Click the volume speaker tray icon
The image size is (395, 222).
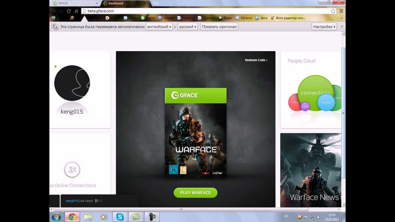pos(318,217)
